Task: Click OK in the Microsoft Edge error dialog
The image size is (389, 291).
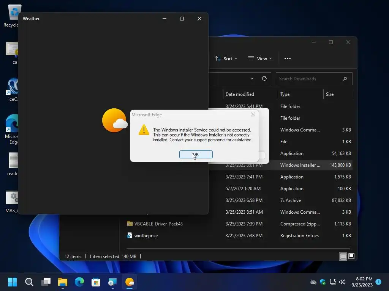Action: point(196,155)
